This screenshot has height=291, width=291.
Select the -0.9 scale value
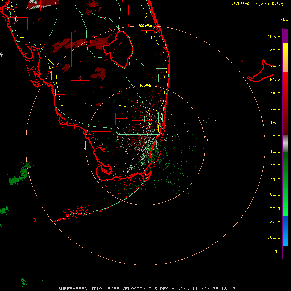(x=275, y=137)
